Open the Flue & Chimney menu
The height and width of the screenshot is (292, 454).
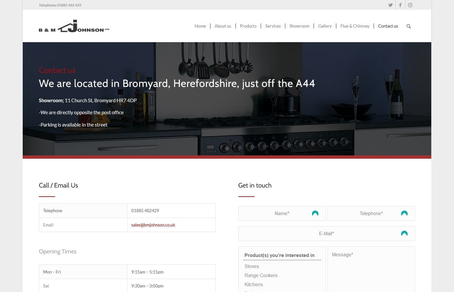[x=355, y=26]
